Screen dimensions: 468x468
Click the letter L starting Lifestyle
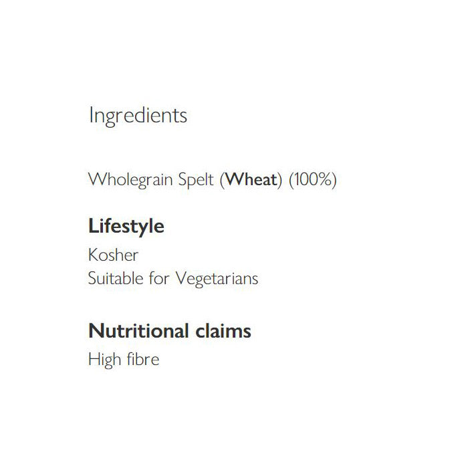click(93, 227)
